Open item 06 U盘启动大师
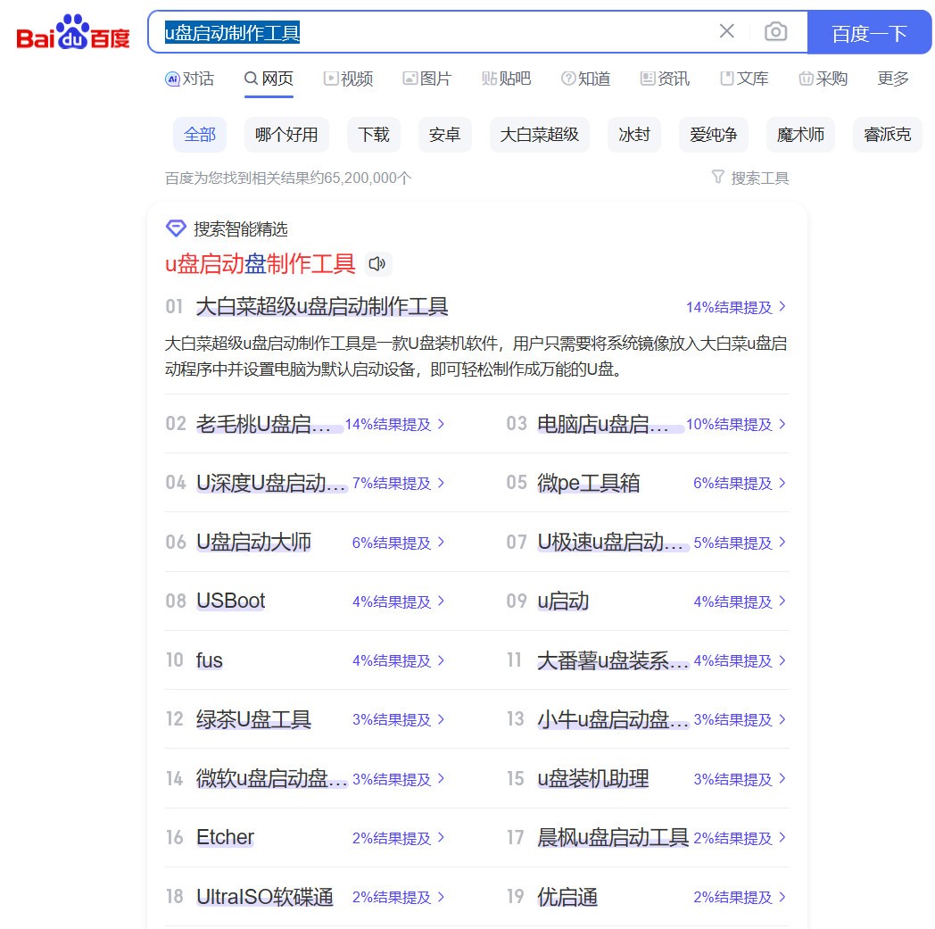Screen dimensions: 935x929 pos(253,542)
